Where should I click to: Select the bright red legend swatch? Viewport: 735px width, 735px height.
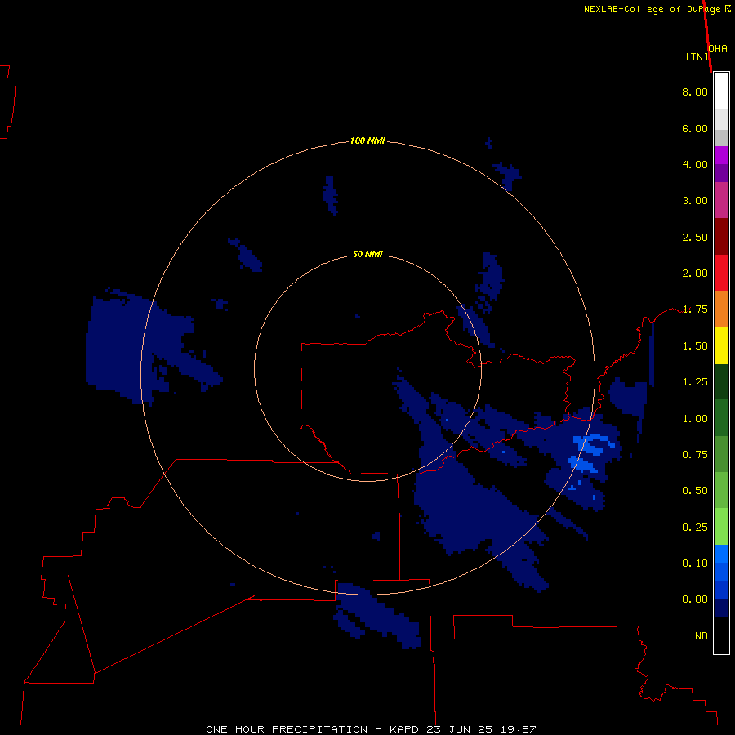point(721,273)
